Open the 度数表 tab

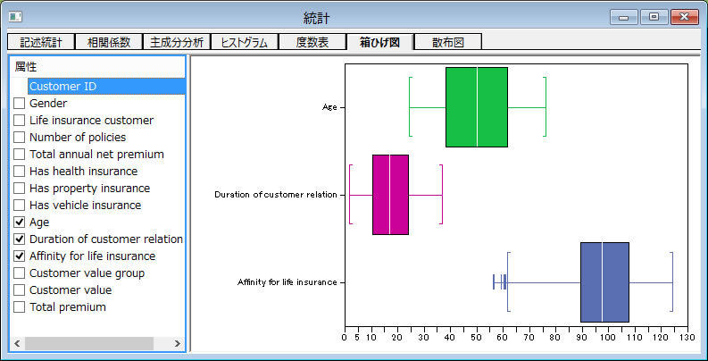pyautogui.click(x=312, y=42)
